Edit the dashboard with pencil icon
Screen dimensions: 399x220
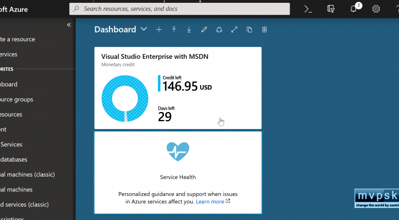tap(204, 30)
